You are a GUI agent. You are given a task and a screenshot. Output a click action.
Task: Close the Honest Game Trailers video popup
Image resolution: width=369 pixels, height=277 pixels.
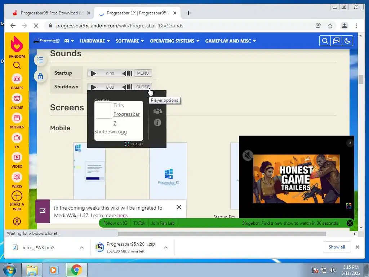click(350, 143)
